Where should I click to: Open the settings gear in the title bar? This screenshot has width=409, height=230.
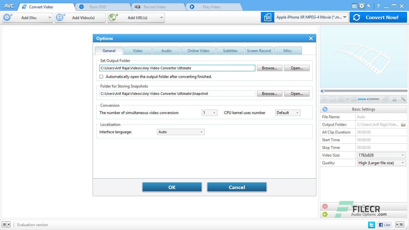[x=361, y=6]
